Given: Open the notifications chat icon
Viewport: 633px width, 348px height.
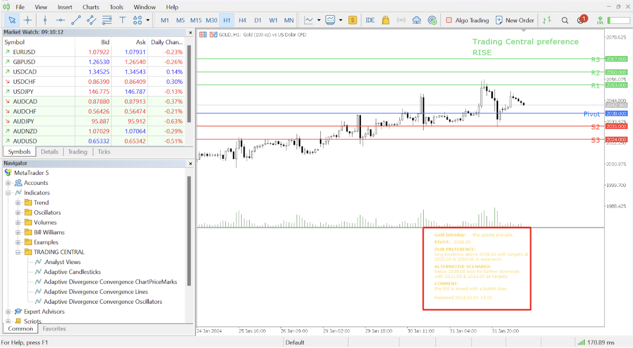Looking at the screenshot, I should 582,20.
